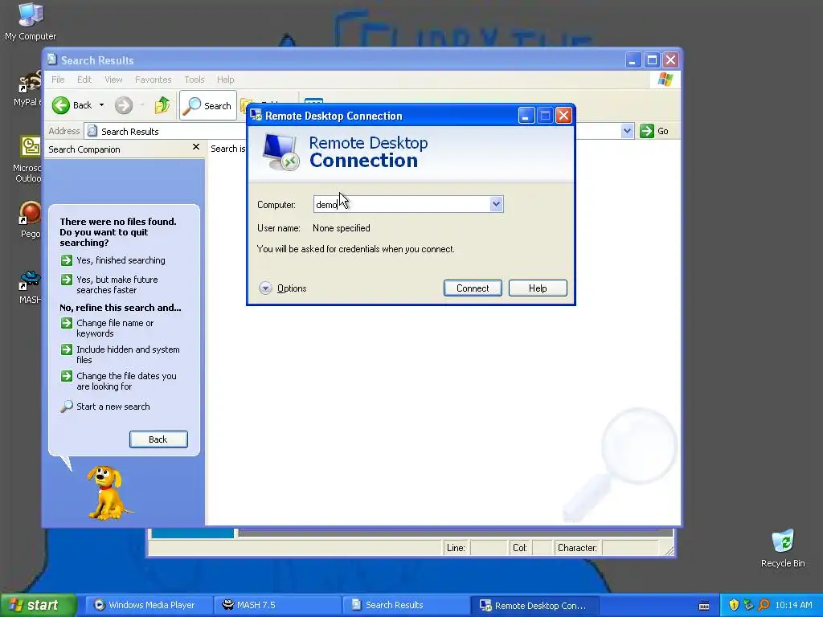Click Remote Desktop Connection title bar icon

pyautogui.click(x=256, y=116)
